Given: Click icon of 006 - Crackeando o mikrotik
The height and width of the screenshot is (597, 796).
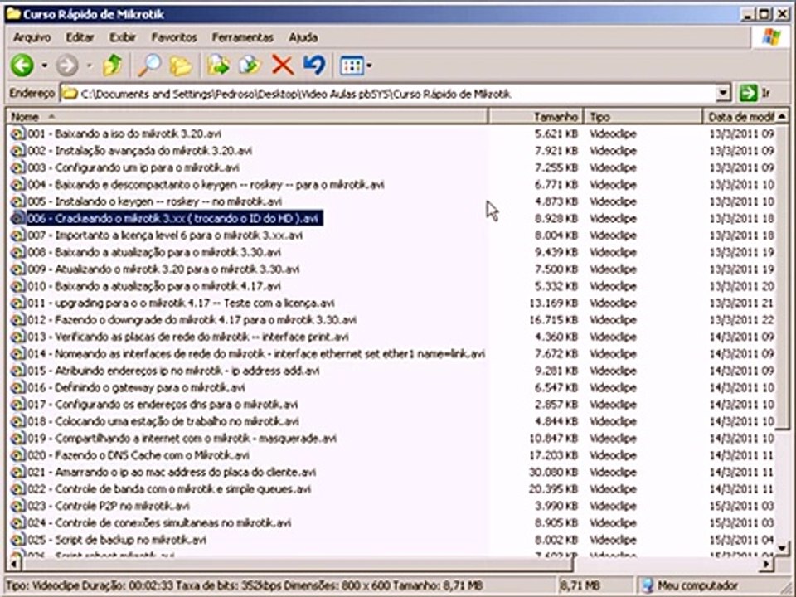Looking at the screenshot, I should click(17, 218).
